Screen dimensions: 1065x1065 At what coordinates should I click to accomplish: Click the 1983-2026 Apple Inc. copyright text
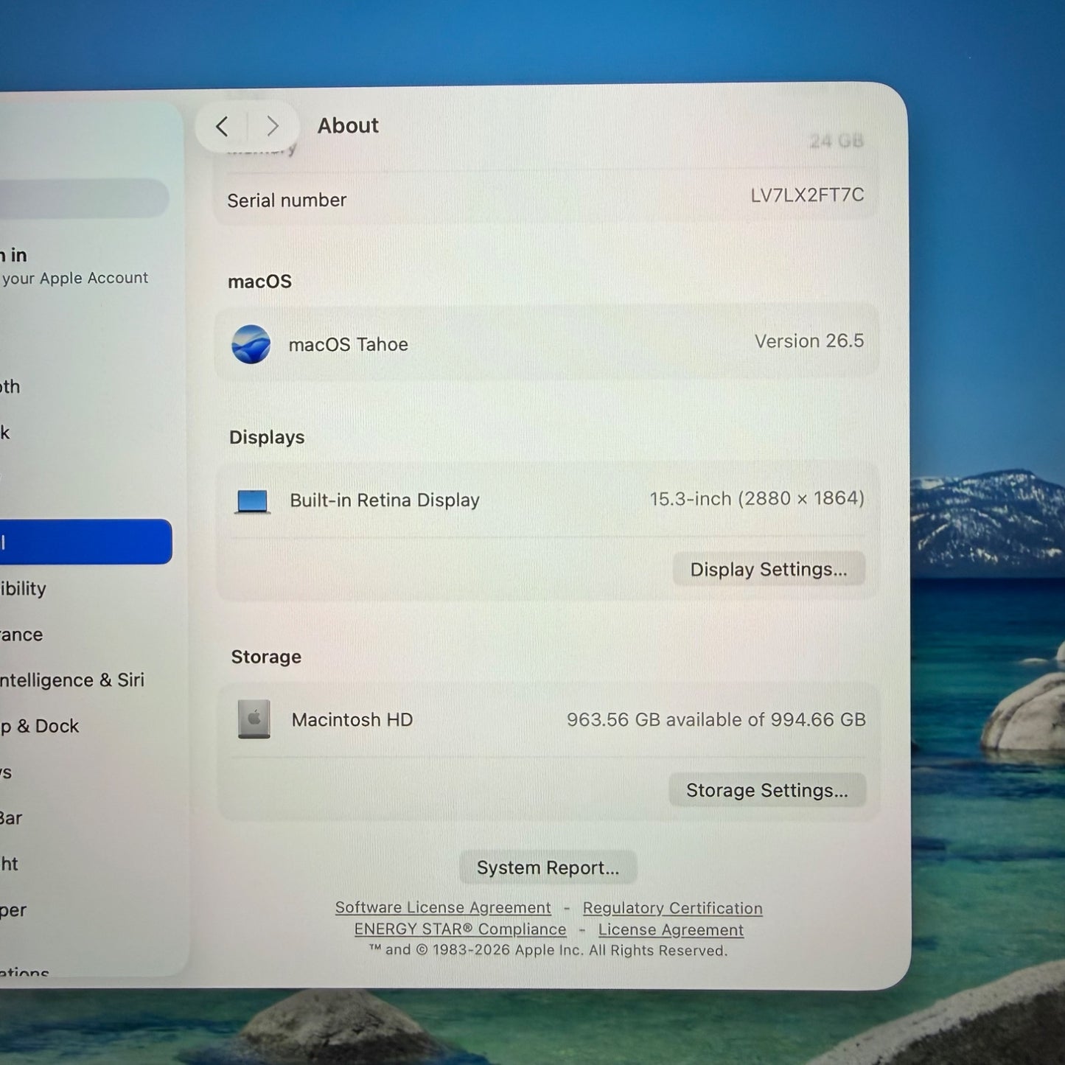(548, 951)
